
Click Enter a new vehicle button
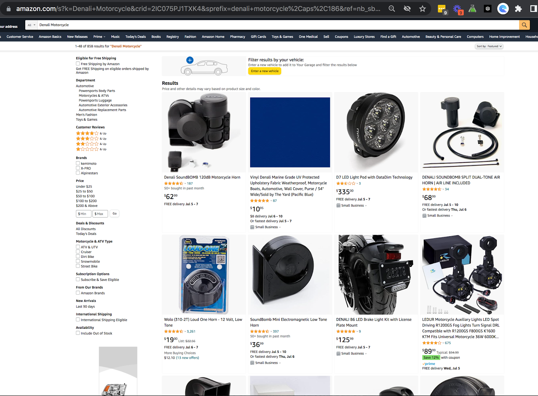pyautogui.click(x=265, y=71)
